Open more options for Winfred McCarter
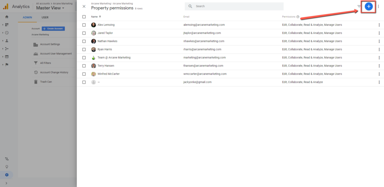Image resolution: width=384 pixels, height=187 pixels. [379, 74]
